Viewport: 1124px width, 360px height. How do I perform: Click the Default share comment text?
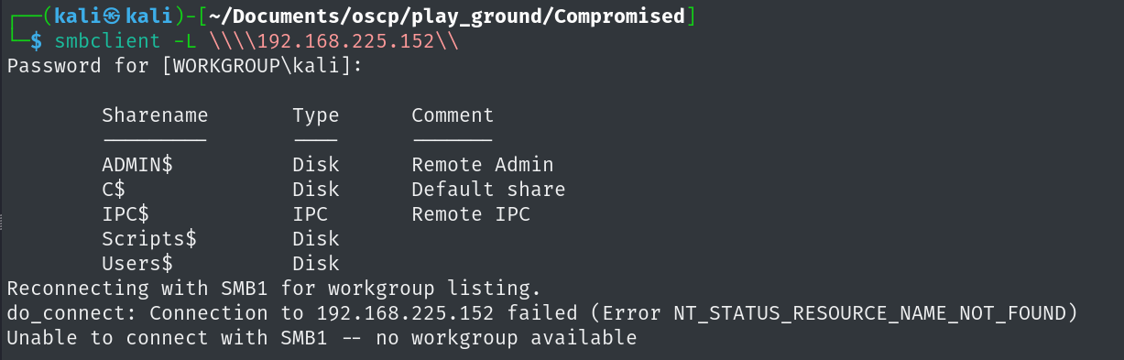coord(488,190)
